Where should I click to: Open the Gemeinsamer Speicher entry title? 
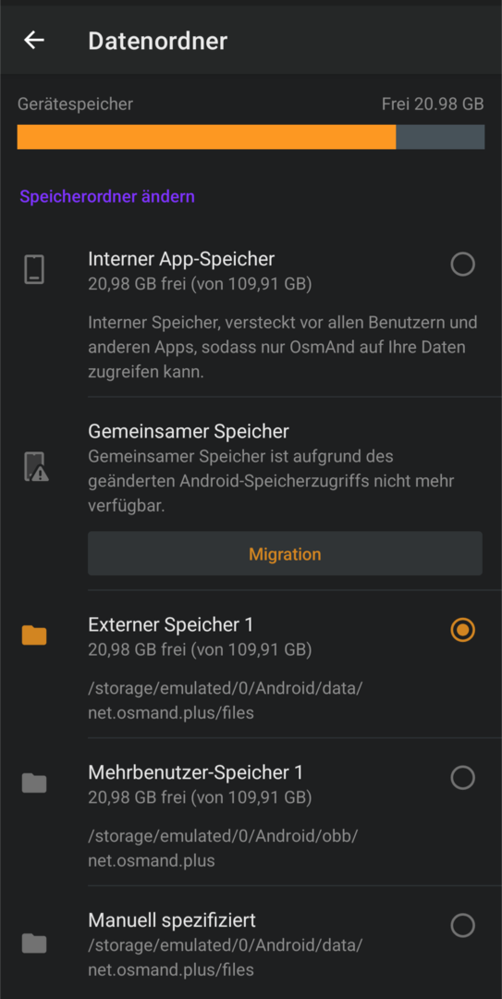click(189, 431)
